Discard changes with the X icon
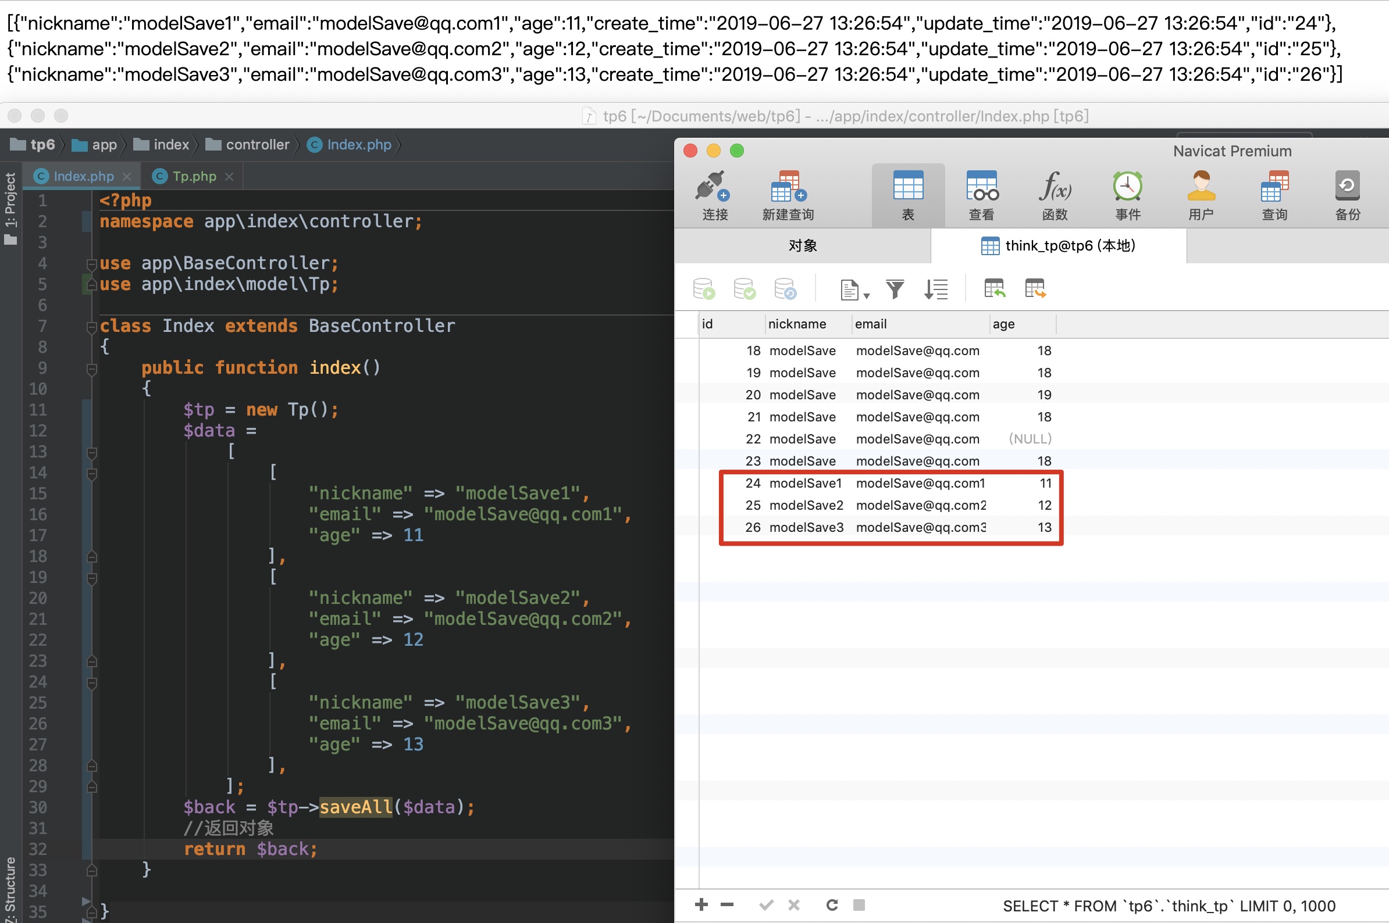 coord(793,905)
